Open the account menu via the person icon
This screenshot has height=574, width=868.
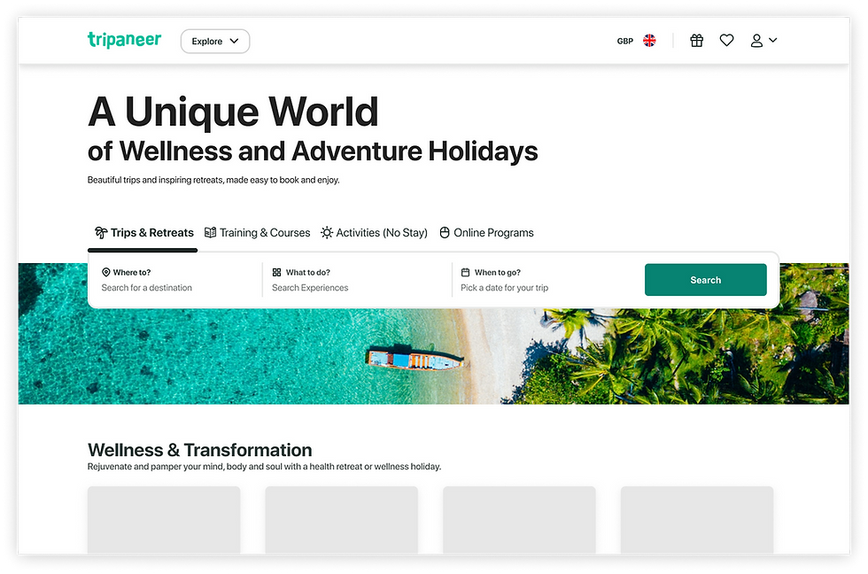[x=757, y=40]
